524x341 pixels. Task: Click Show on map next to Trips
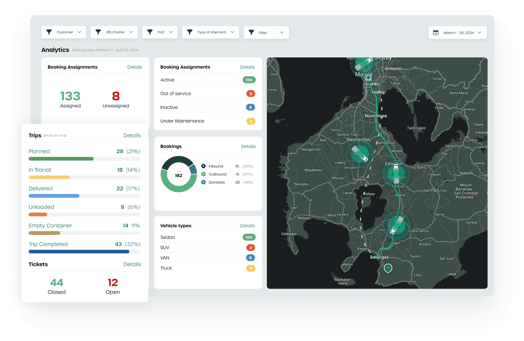tap(55, 135)
